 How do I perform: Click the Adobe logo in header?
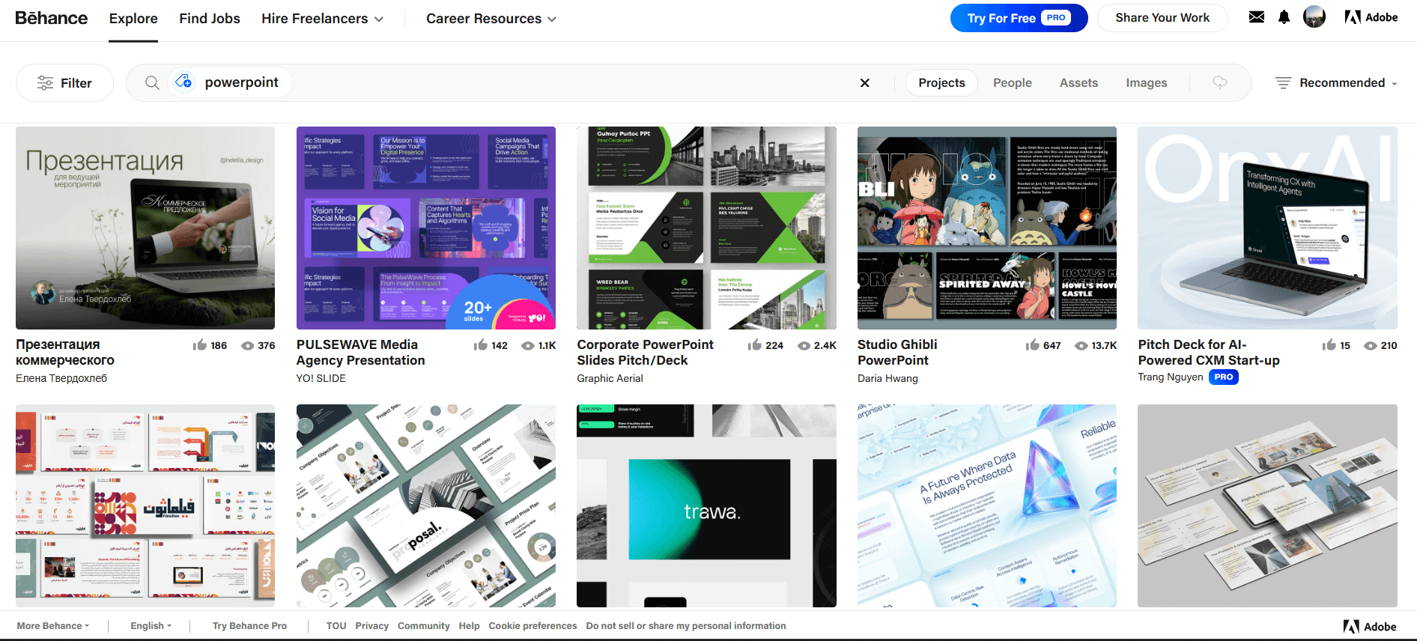(x=1371, y=17)
